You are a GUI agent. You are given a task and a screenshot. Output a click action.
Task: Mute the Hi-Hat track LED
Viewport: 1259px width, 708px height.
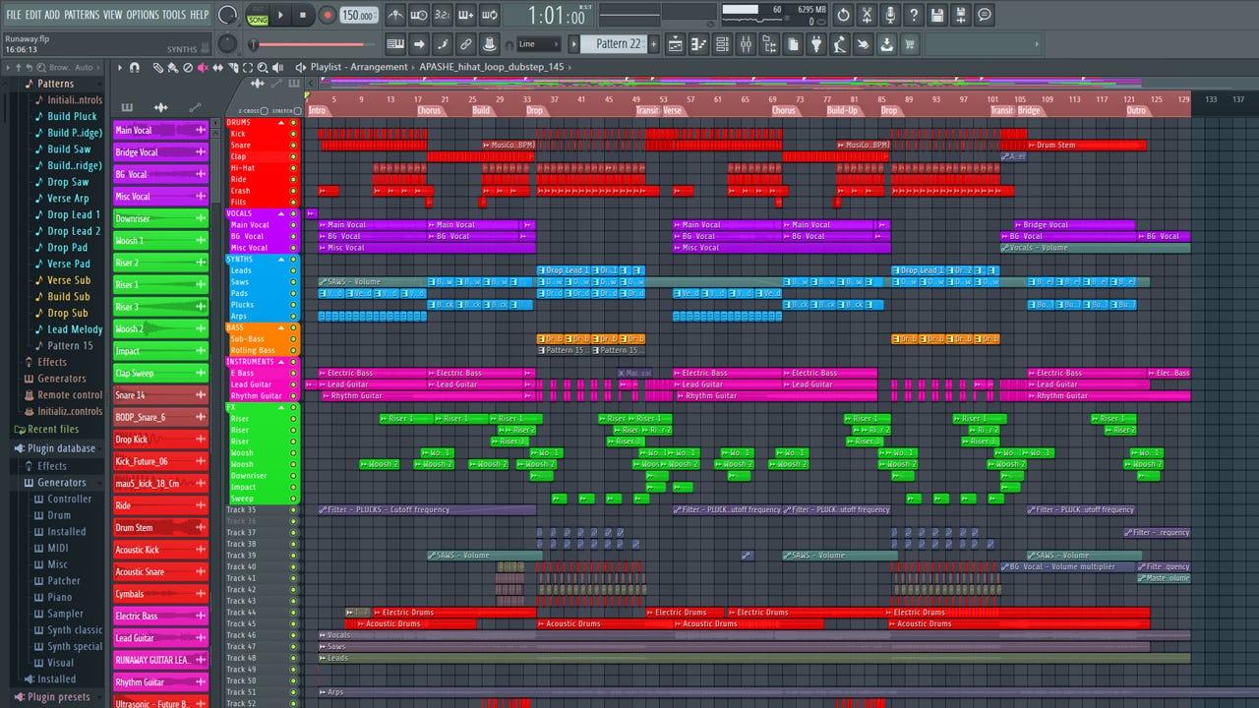pyautogui.click(x=293, y=168)
